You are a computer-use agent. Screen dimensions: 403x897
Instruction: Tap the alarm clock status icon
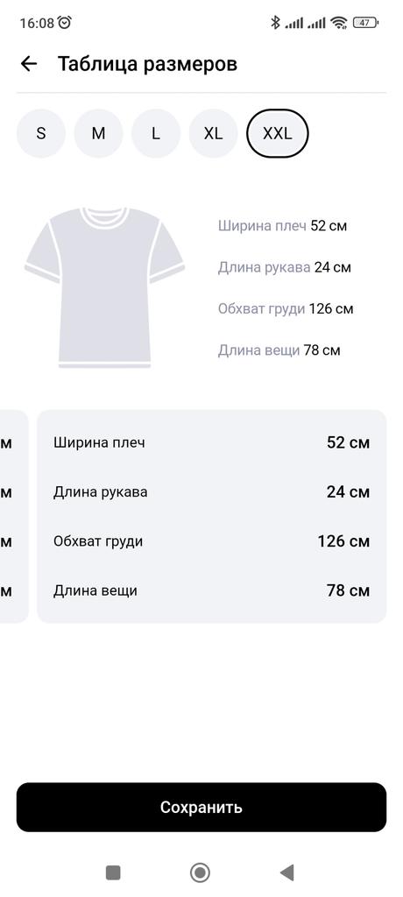tap(65, 22)
